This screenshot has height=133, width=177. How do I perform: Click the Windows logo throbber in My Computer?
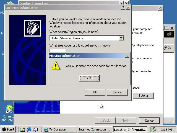[169, 34]
